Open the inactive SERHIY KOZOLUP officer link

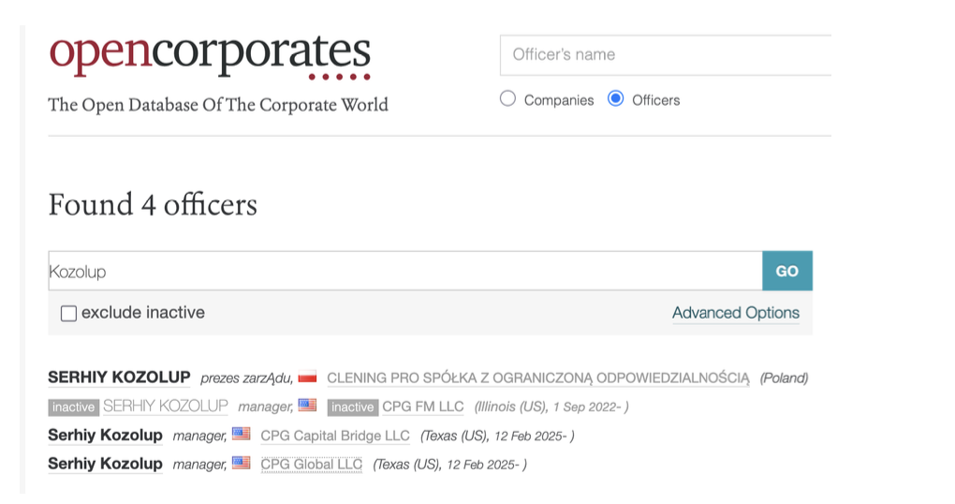(165, 406)
